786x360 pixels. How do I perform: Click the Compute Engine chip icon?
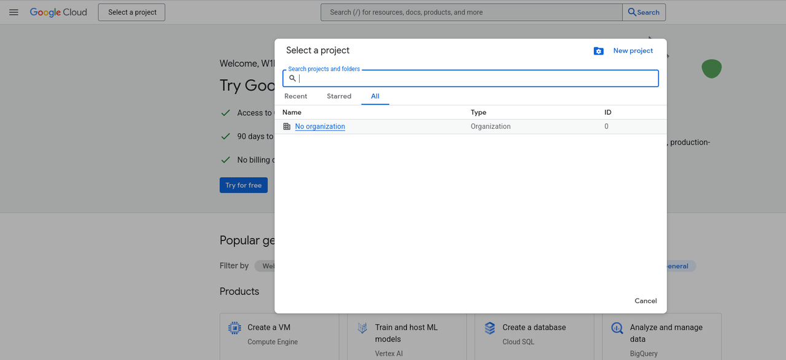coord(235,328)
